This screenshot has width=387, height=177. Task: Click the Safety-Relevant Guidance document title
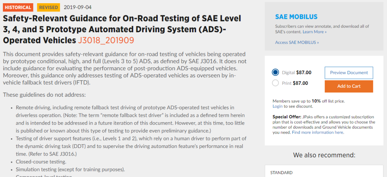122,29
